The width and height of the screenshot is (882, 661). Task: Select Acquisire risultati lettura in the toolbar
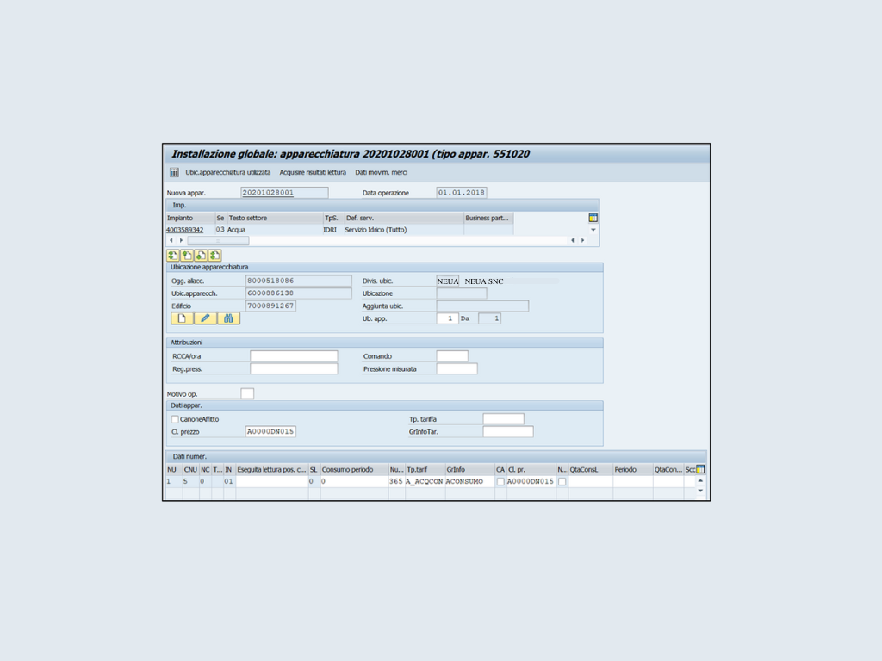[x=313, y=172]
